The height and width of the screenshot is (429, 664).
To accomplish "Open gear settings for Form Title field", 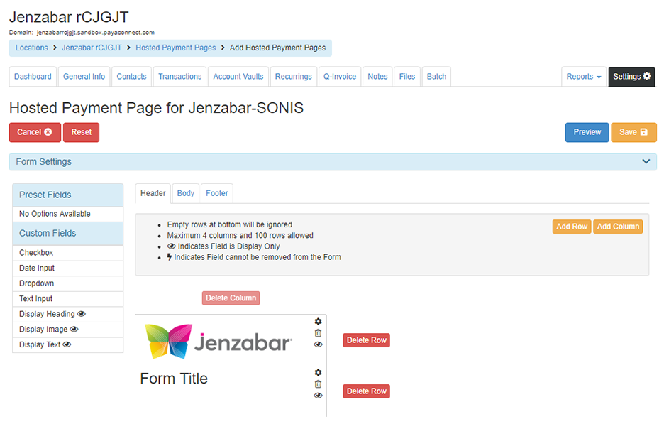I will (318, 373).
